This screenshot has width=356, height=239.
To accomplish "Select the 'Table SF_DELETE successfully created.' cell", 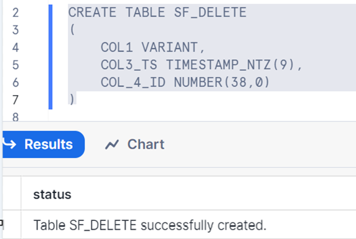I will click(150, 225).
